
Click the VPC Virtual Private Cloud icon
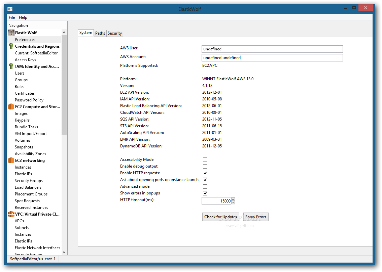(11, 214)
